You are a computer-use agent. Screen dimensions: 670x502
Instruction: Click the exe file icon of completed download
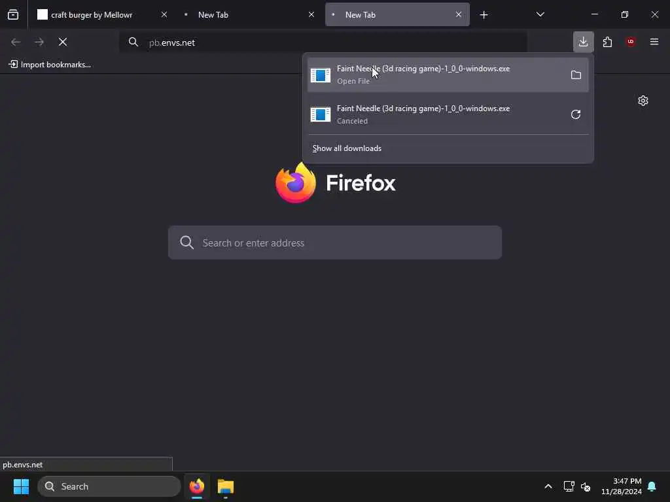321,75
